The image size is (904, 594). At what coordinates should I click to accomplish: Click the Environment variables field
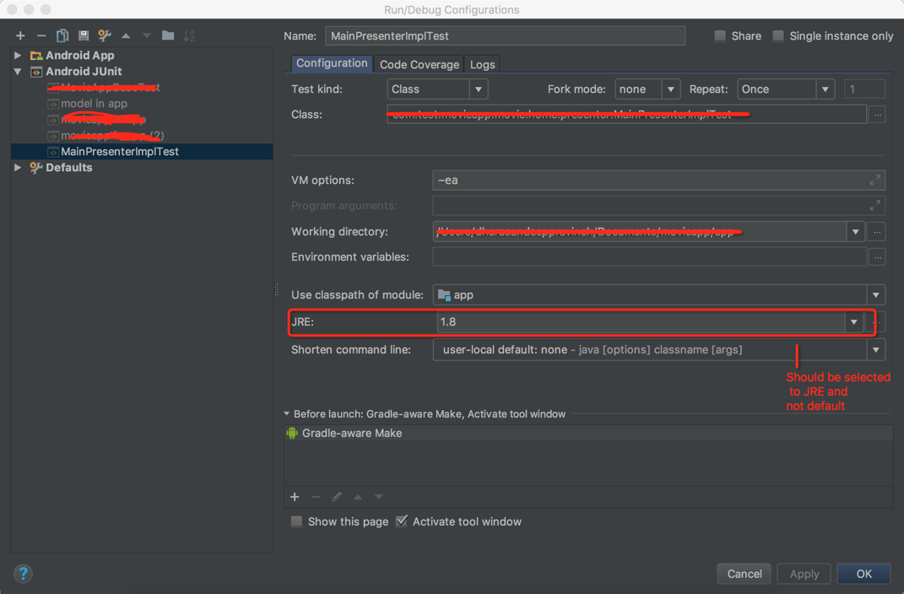click(x=649, y=257)
